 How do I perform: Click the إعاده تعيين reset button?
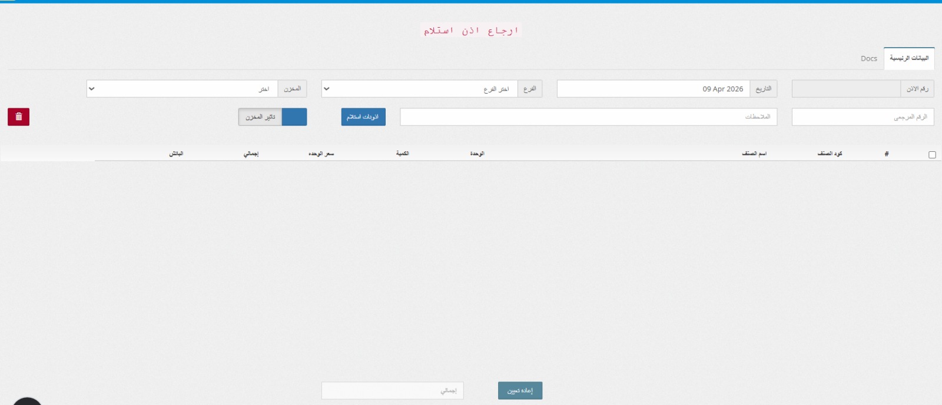[520, 390]
